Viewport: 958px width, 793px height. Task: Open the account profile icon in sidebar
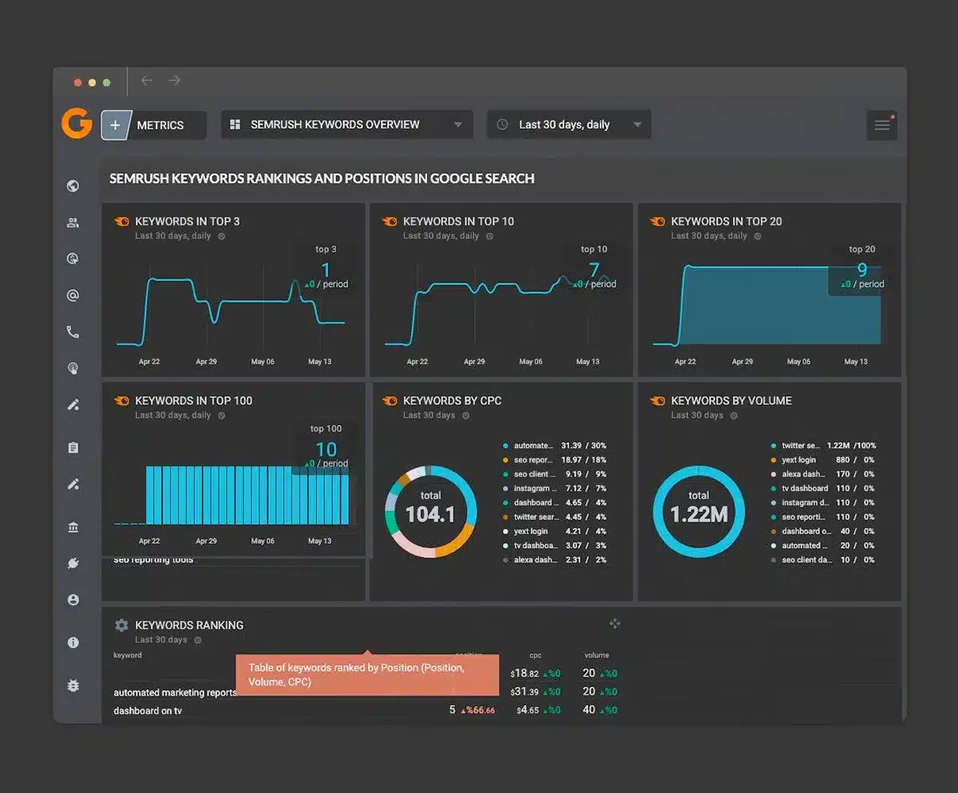[73, 600]
